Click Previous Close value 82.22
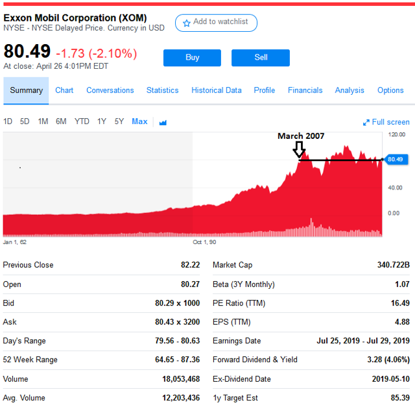 click(x=190, y=265)
